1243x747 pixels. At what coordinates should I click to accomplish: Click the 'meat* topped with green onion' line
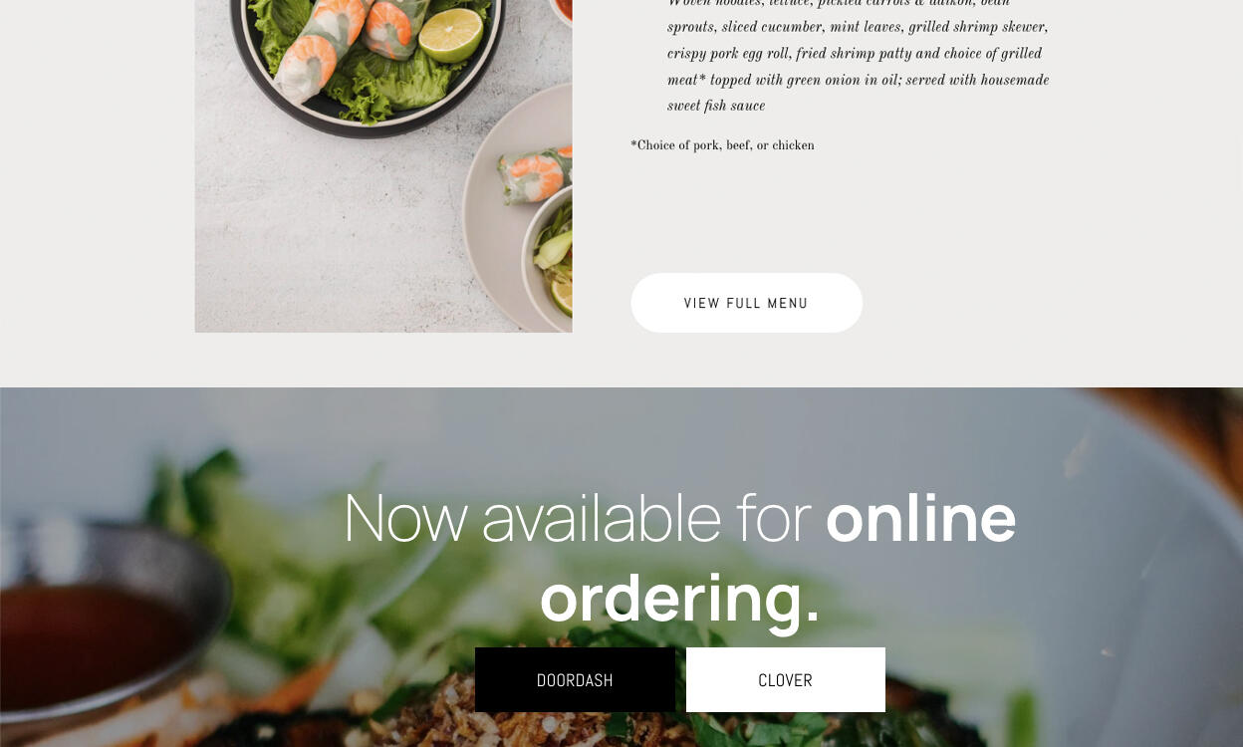pyautogui.click(x=858, y=81)
